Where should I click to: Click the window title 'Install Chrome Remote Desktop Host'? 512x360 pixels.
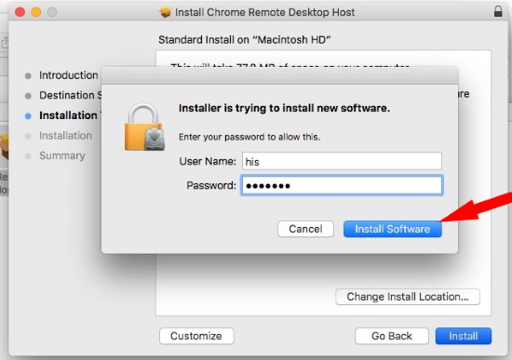[264, 12]
